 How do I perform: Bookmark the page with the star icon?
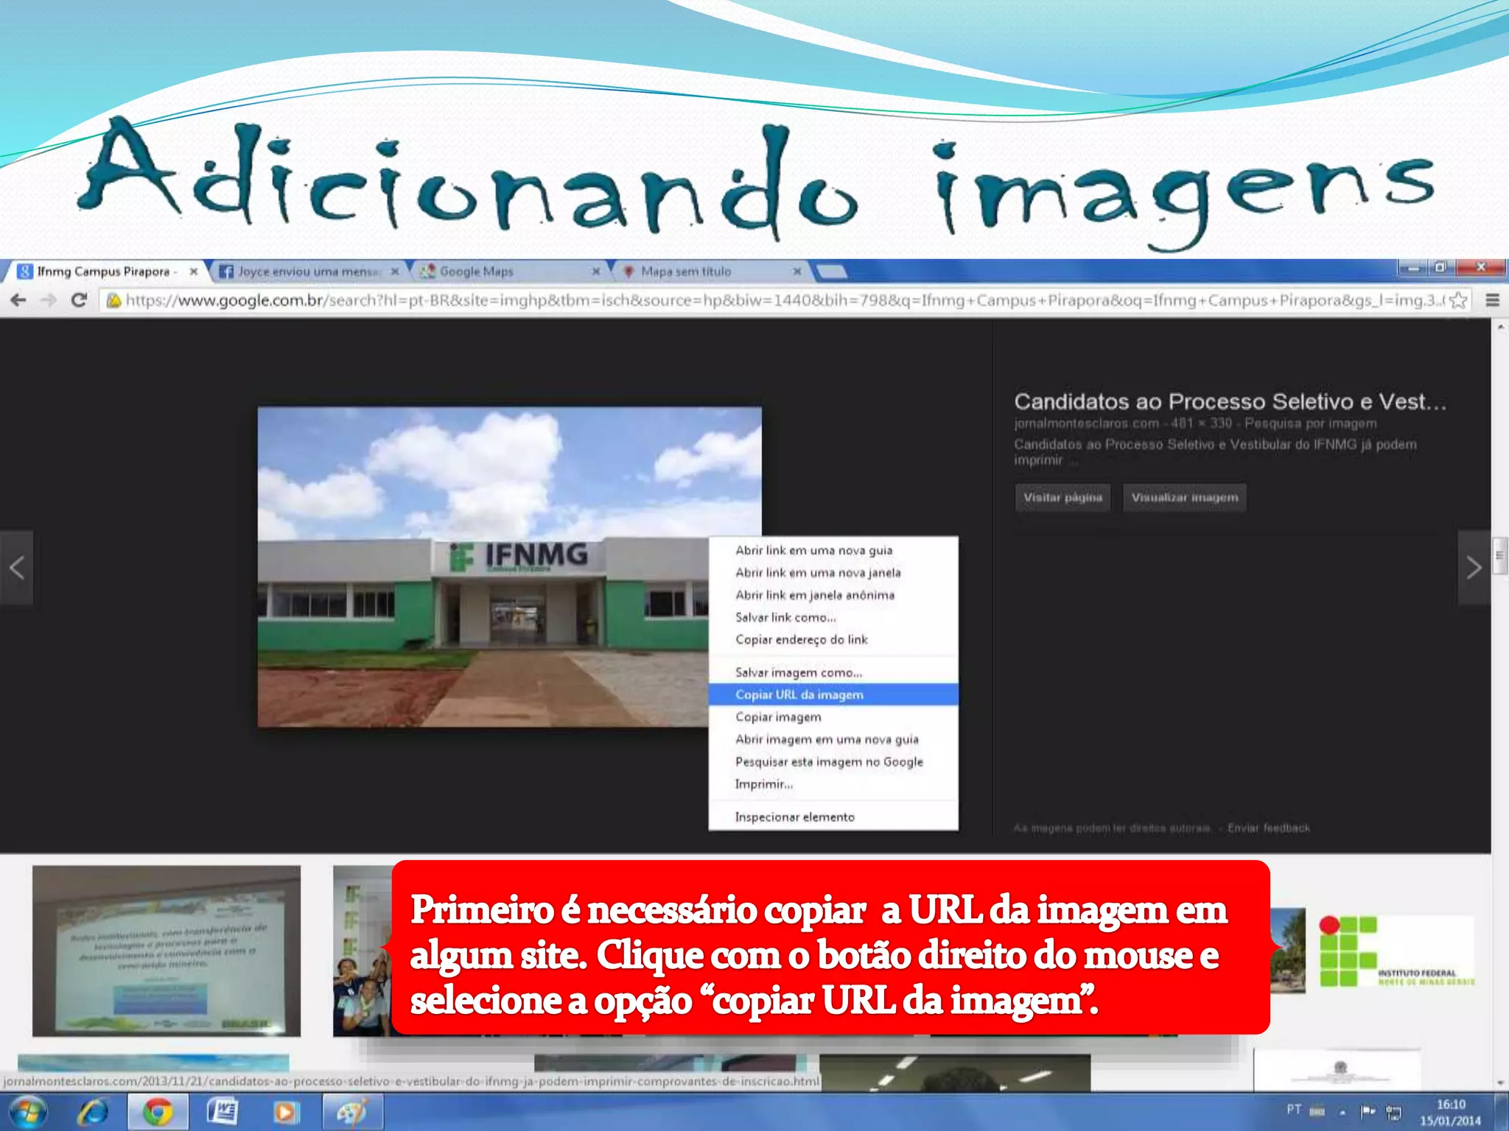point(1458,300)
